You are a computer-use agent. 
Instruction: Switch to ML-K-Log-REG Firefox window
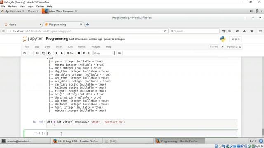click(77, 141)
